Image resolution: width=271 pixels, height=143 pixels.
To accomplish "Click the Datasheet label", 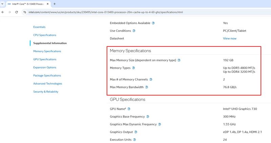I will [117, 38].
